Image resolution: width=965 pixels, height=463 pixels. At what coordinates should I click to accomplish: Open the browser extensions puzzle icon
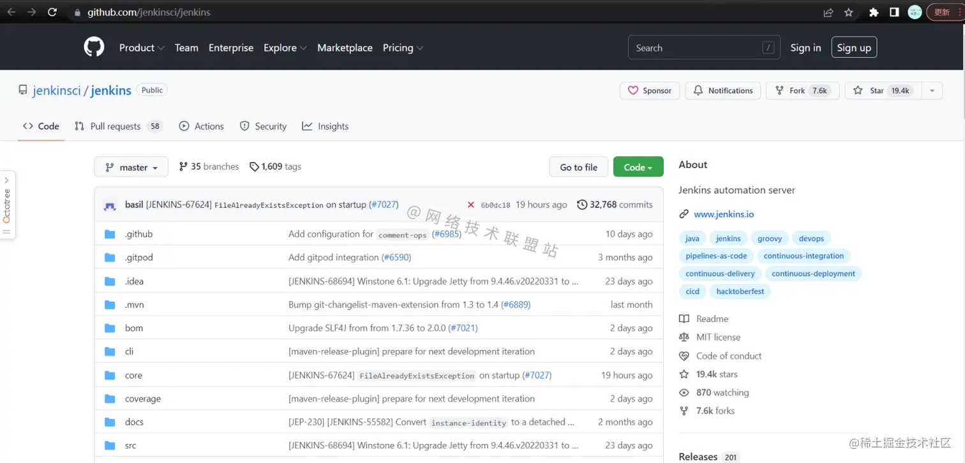(874, 12)
